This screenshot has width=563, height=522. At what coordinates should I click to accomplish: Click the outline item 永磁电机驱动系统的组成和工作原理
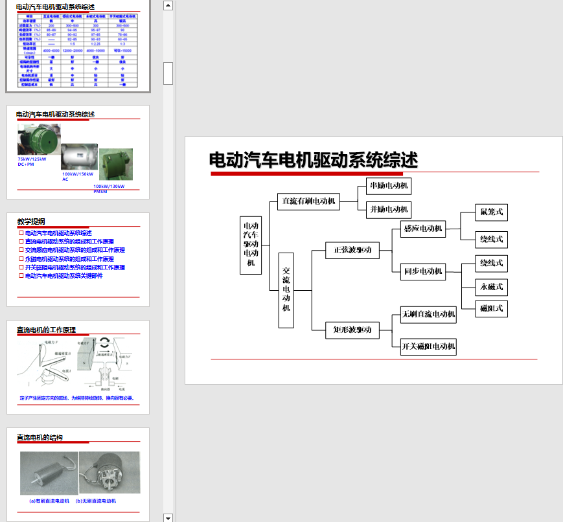[69, 259]
